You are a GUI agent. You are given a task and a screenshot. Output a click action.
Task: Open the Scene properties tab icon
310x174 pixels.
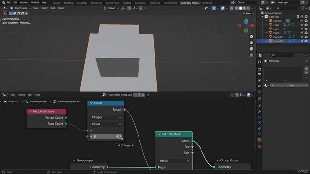tap(260, 86)
